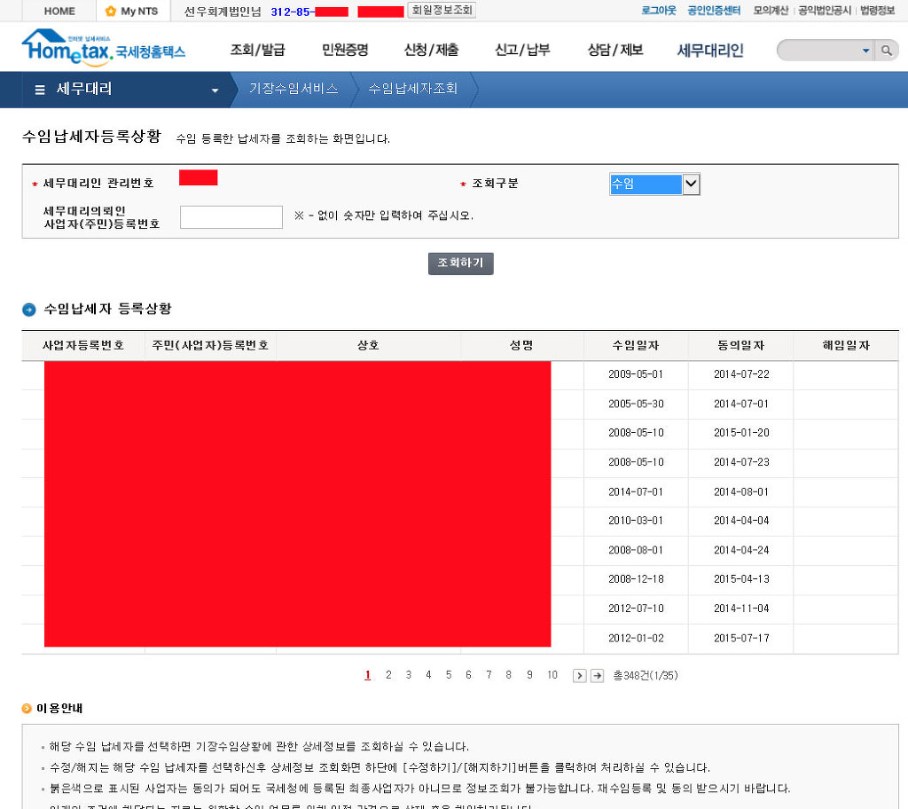Click the search magnifier icon
This screenshot has width=908, height=809.
coord(886,51)
